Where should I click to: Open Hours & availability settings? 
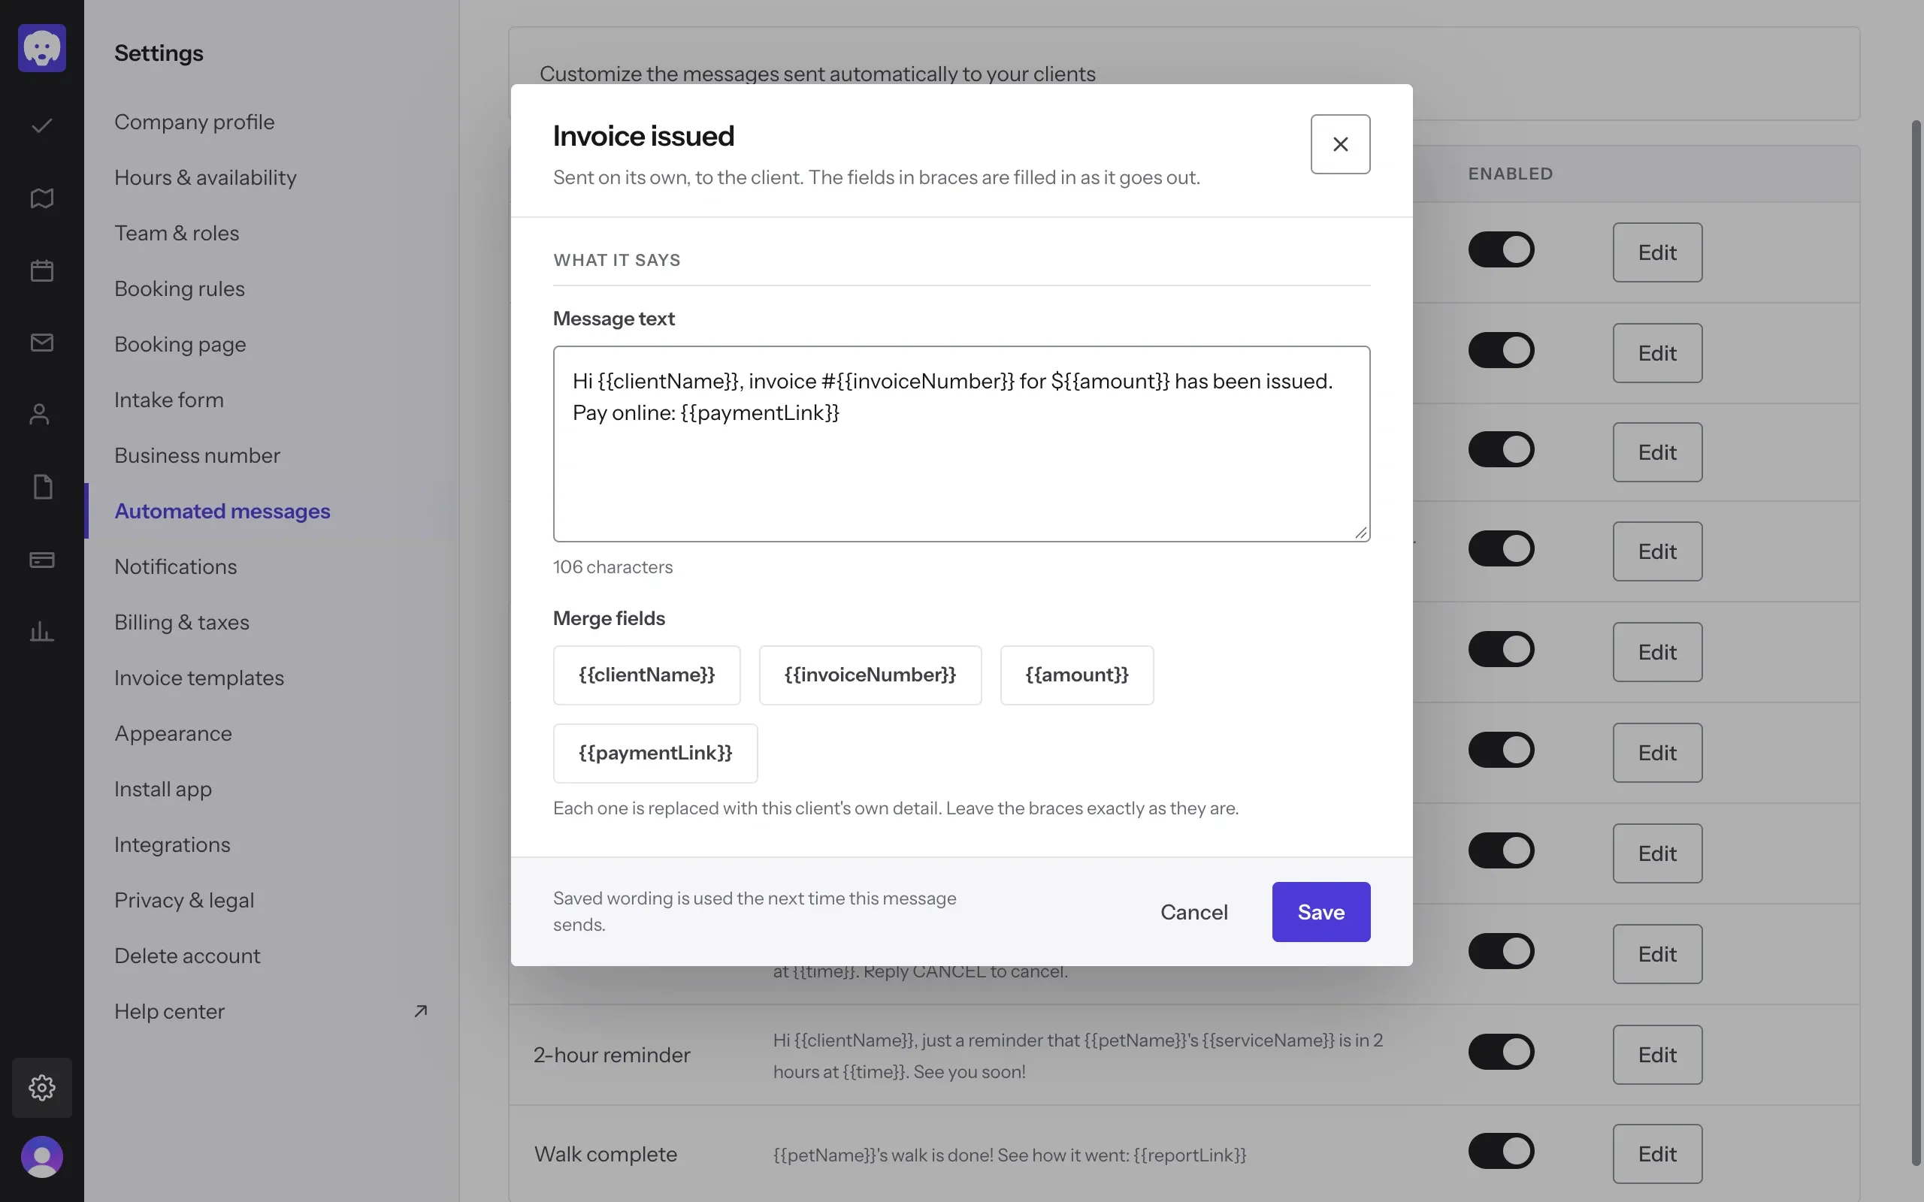pyautogui.click(x=206, y=177)
